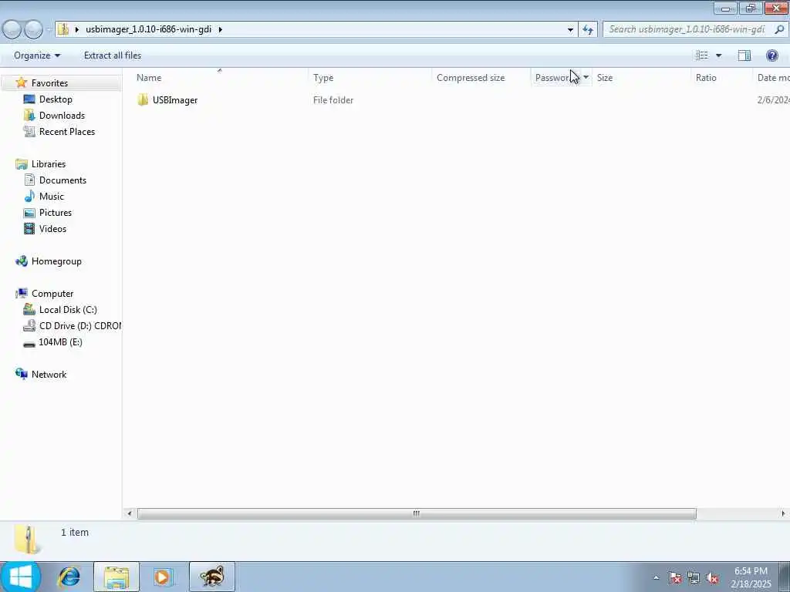Click the 104MB (E:) drive icon
790x592 pixels.
(29, 343)
